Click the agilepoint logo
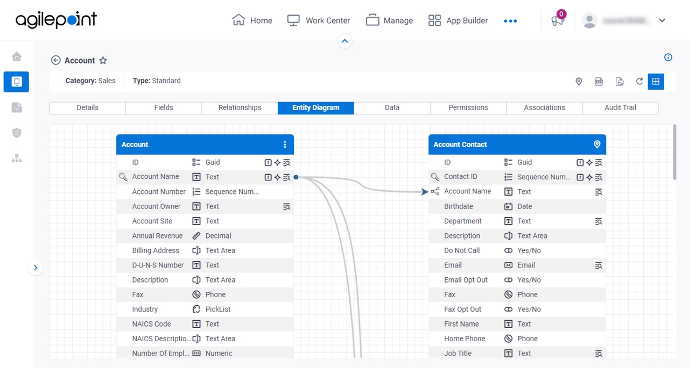Image resolution: width=689 pixels, height=368 pixels. [x=56, y=20]
